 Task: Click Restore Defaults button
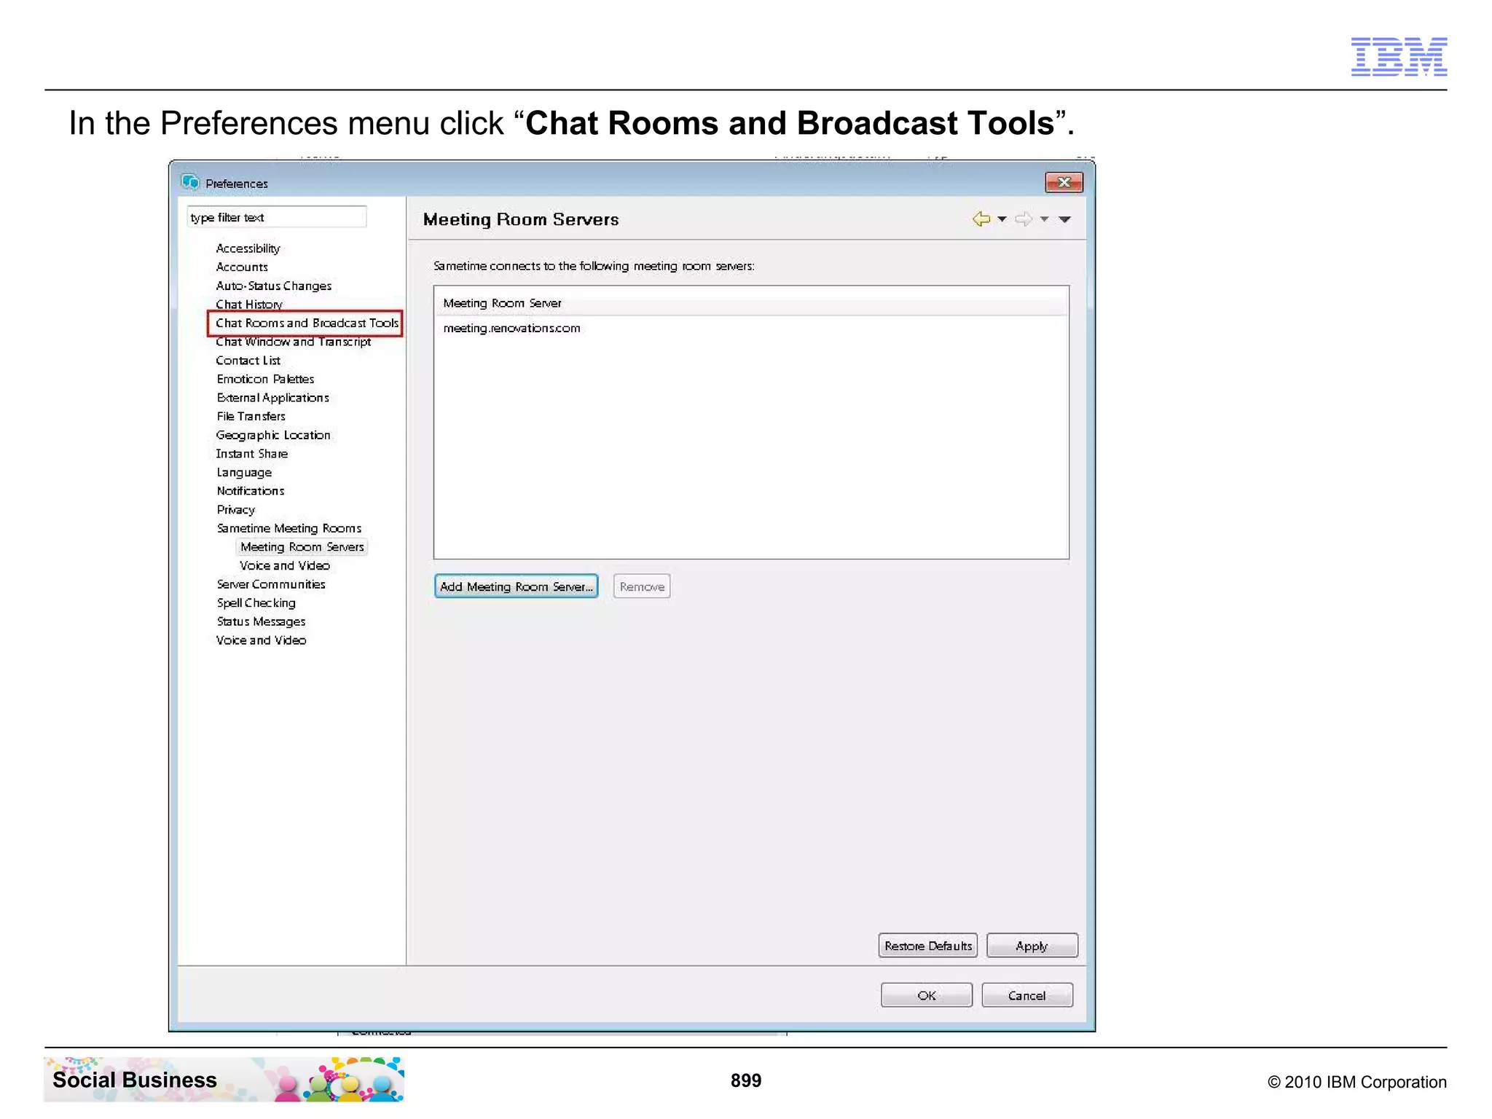(x=928, y=946)
